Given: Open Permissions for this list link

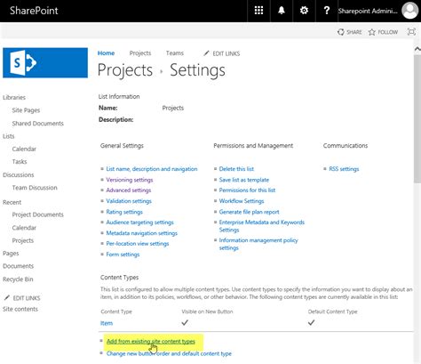Looking at the screenshot, I should (x=247, y=190).
